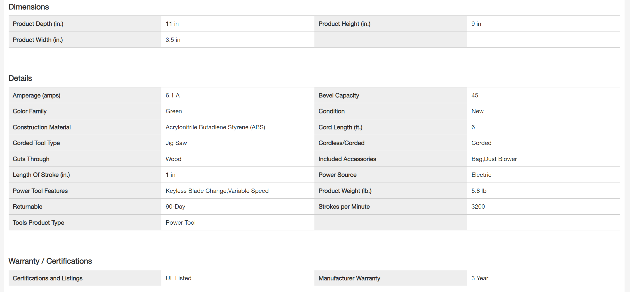This screenshot has height=292, width=630.
Task: Select the UL Listed certification value
Action: click(178, 278)
